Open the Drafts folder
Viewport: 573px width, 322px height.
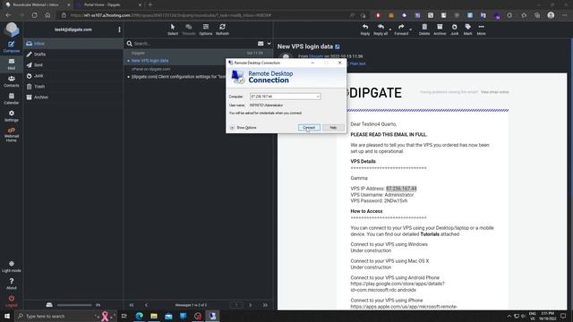(73, 54)
